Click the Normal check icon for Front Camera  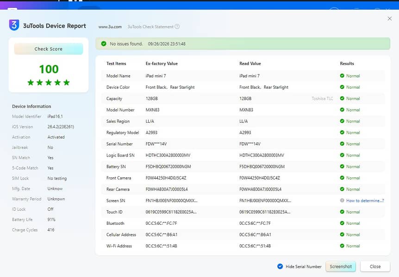342,178
